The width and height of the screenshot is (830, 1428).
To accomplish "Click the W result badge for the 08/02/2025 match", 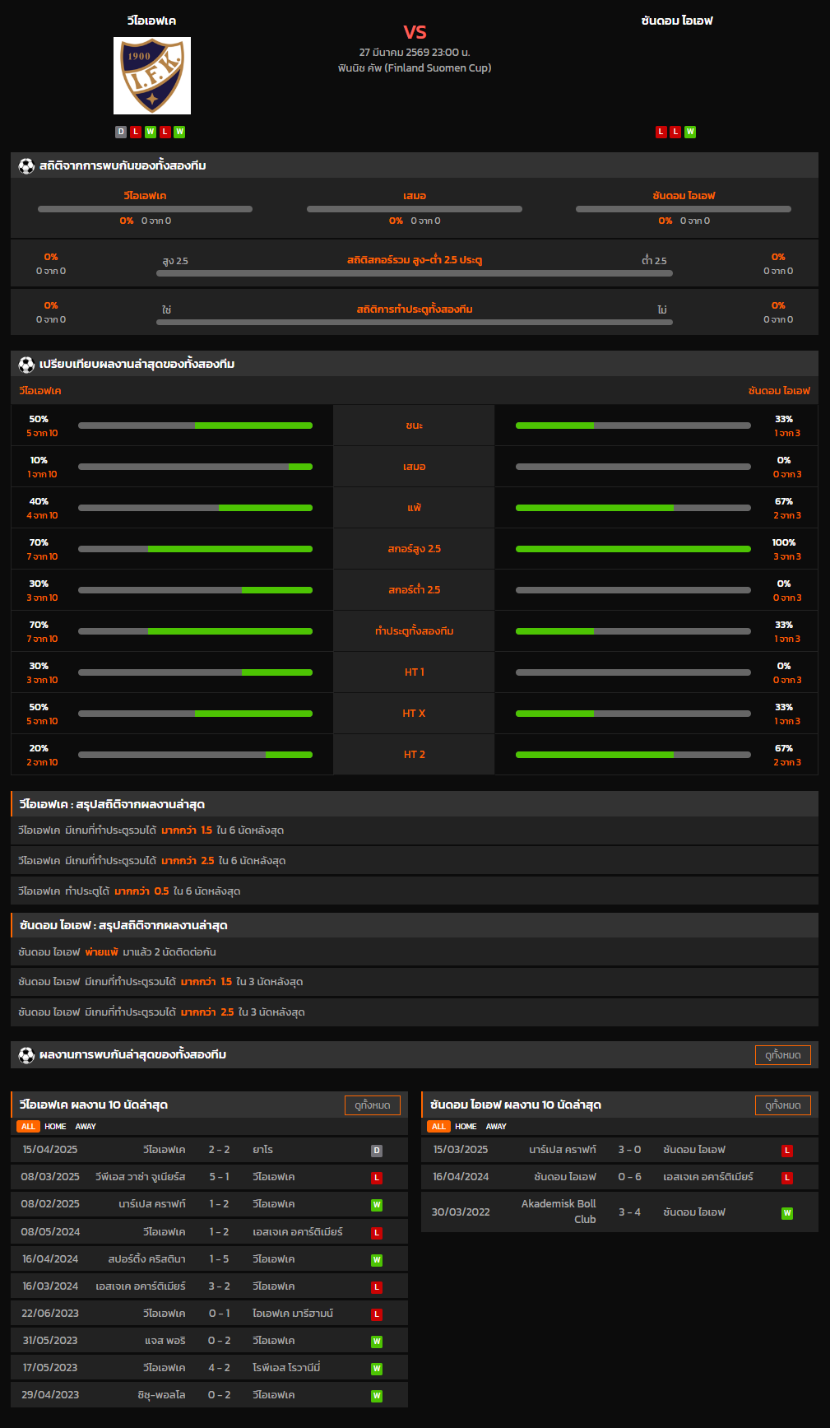I will coord(377,1205).
